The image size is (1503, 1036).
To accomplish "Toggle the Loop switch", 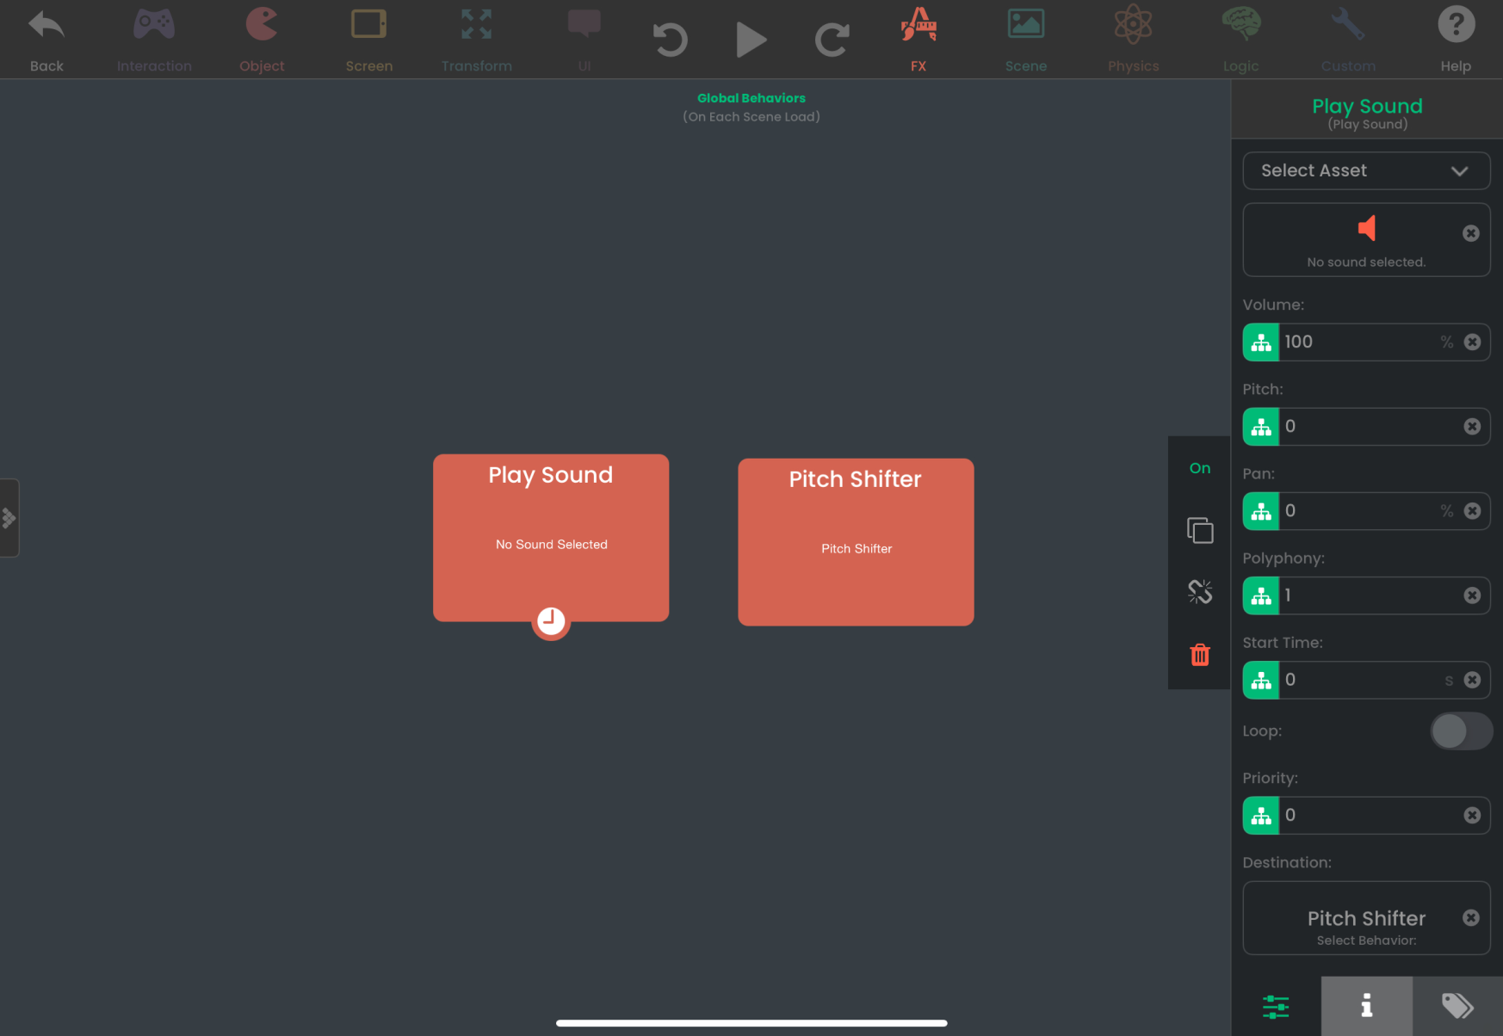I will coord(1461,731).
